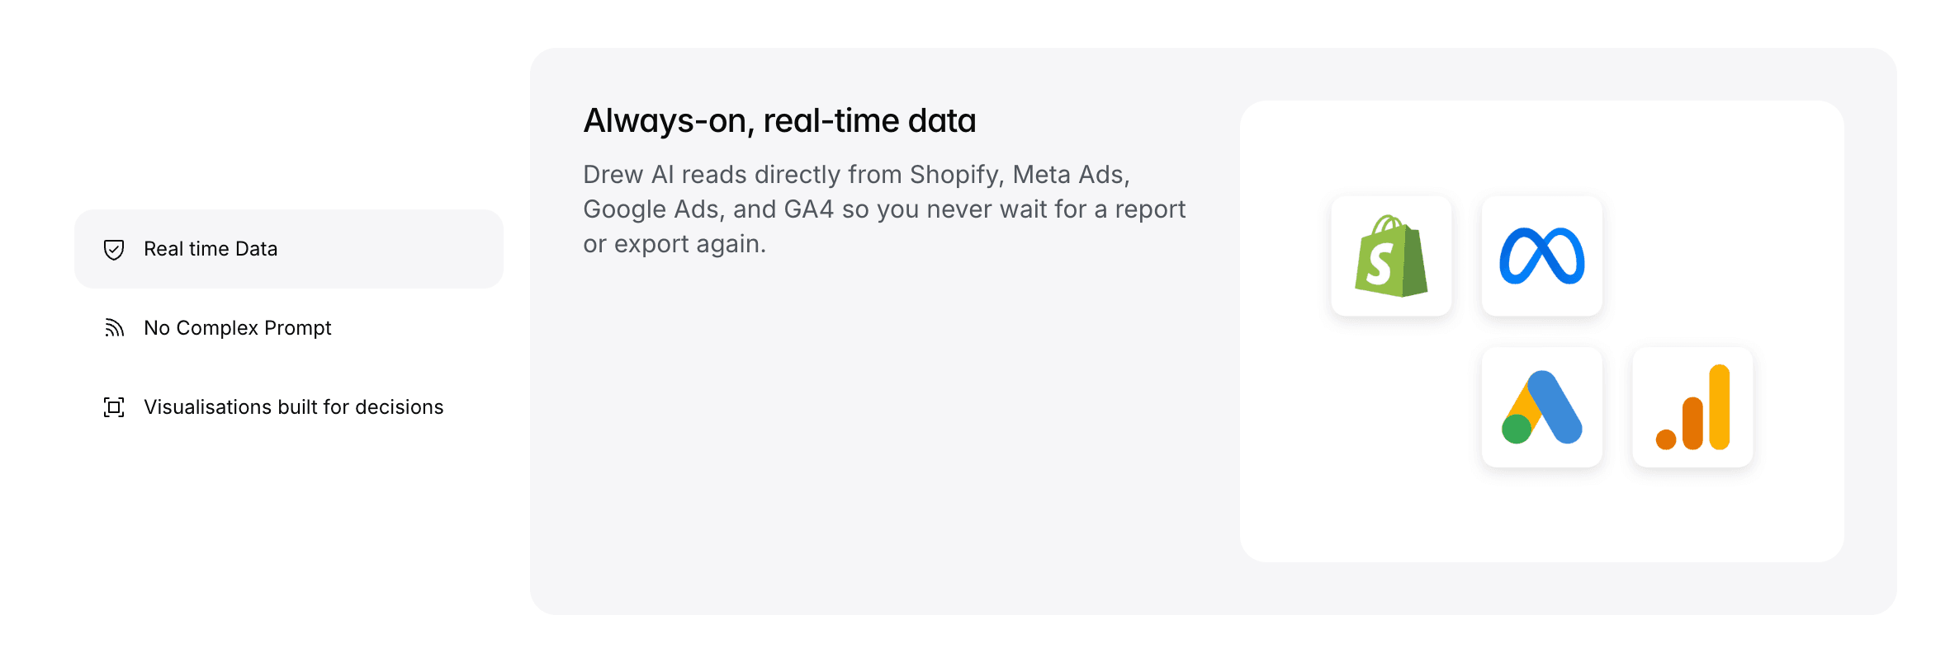1950x648 pixels.
Task: Click the shield check icon beside Real time Data
Action: tap(114, 249)
